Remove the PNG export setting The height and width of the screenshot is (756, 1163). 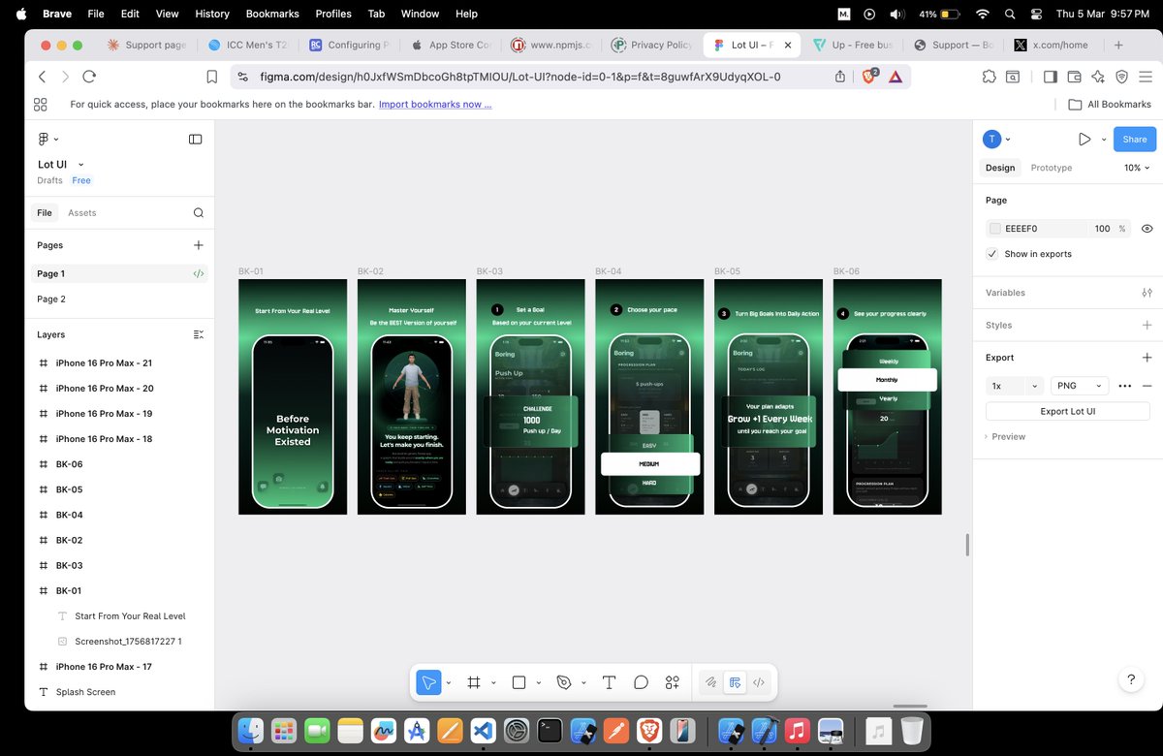[x=1147, y=386]
